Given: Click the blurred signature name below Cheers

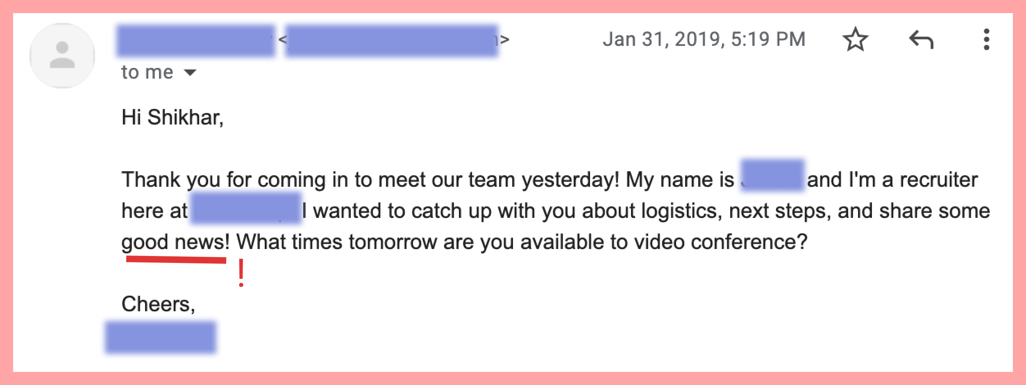Looking at the screenshot, I should coord(161,337).
